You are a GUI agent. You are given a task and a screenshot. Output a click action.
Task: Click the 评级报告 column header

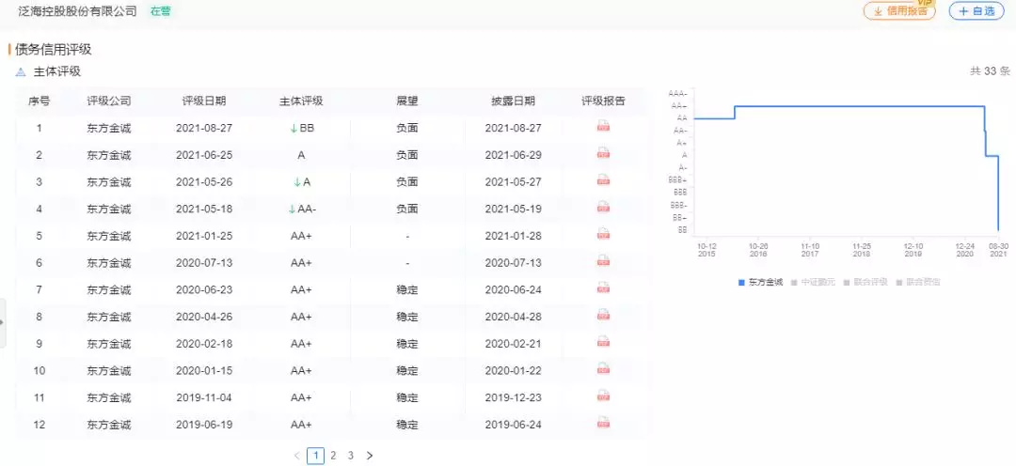click(x=603, y=101)
